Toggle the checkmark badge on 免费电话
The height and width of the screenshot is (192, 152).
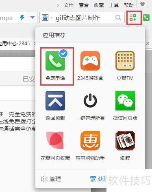point(63,54)
